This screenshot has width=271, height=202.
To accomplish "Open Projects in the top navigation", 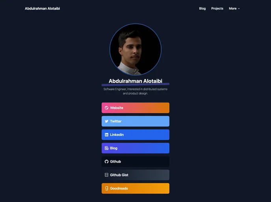I will [217, 8].
